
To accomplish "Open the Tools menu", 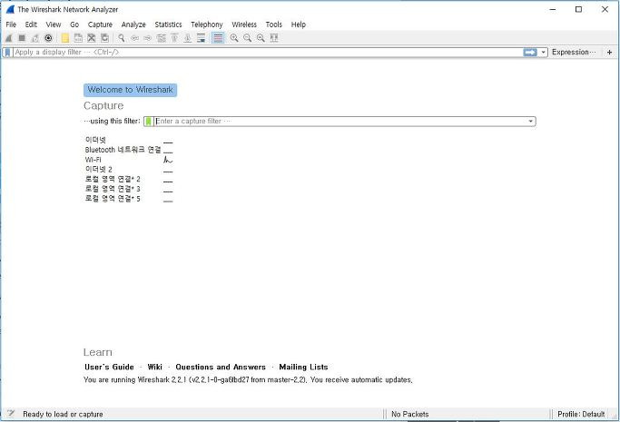I will click(273, 25).
